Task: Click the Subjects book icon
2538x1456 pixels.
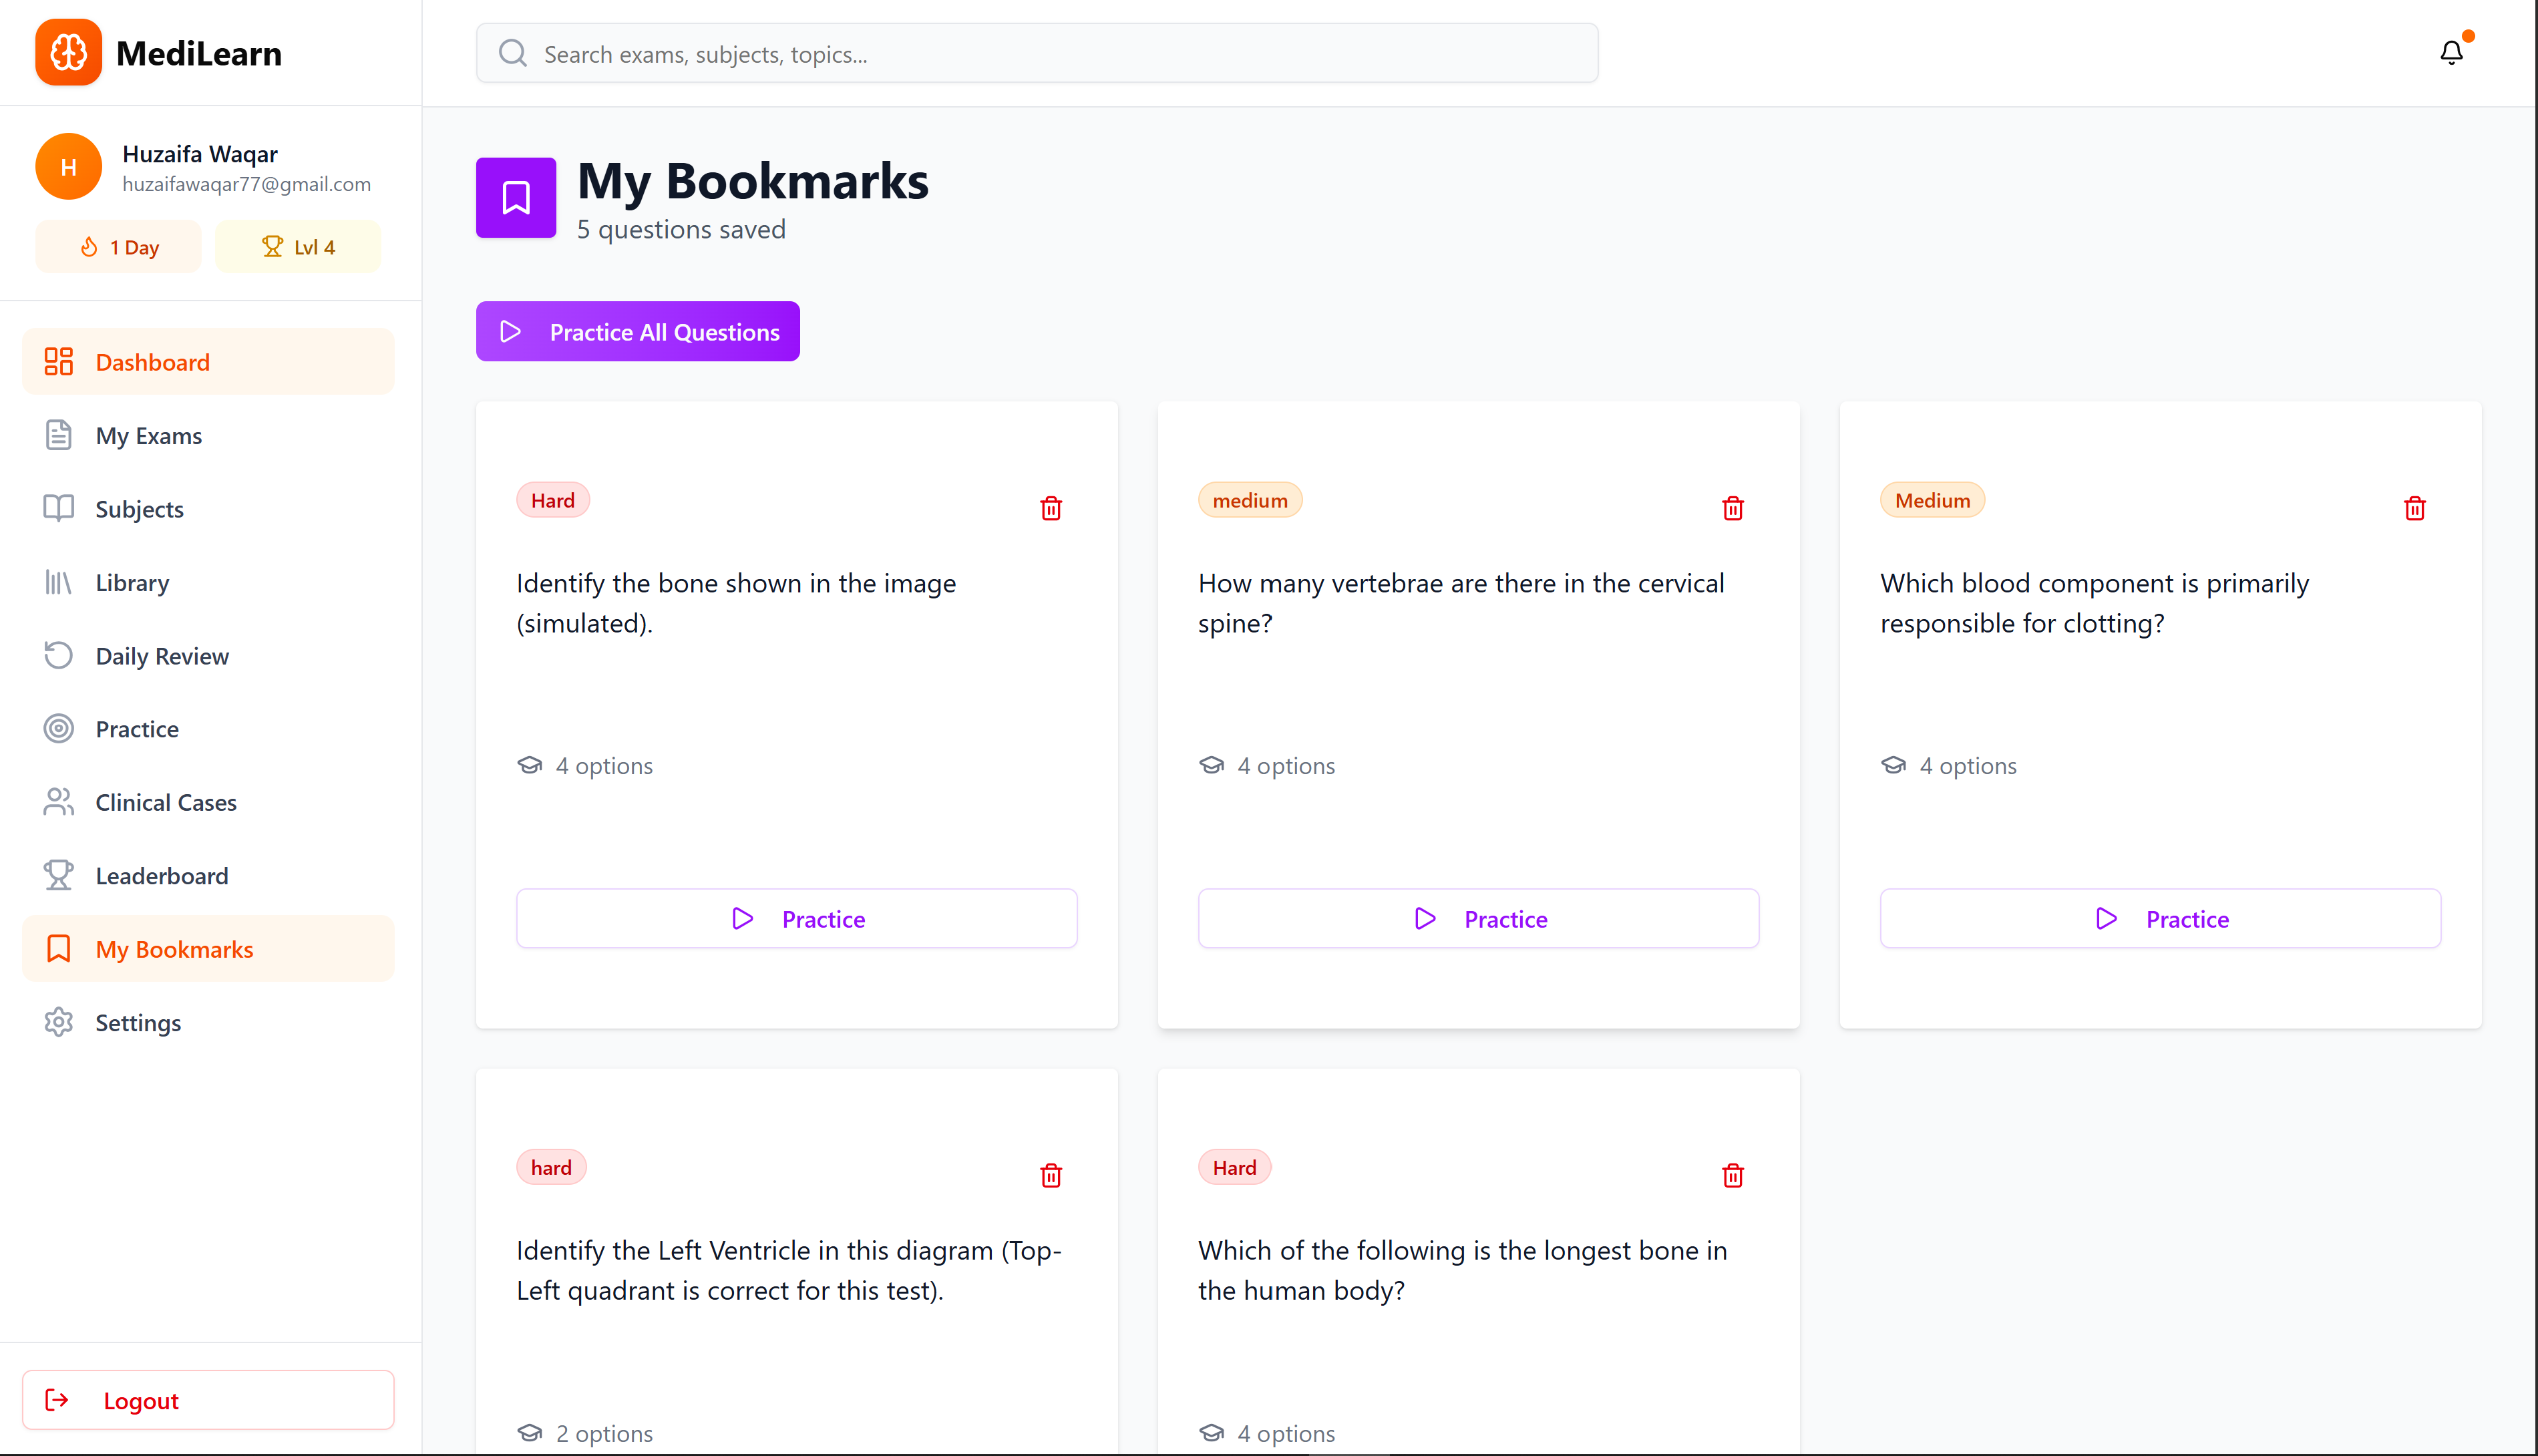Action: tap(59, 508)
